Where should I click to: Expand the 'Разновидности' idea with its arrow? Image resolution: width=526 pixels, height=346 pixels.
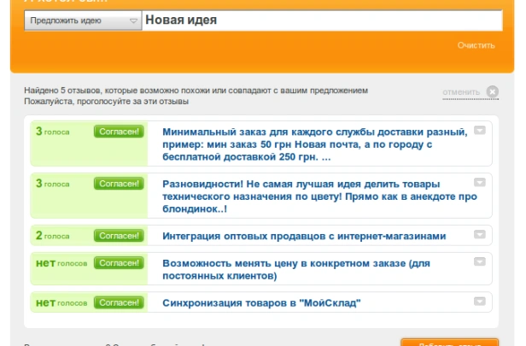coord(480,182)
